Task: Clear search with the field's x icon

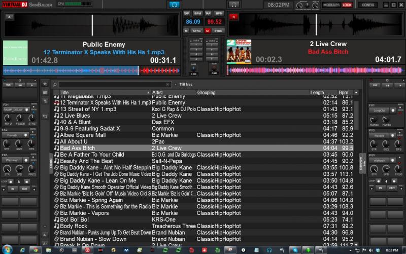Action: 167,85
